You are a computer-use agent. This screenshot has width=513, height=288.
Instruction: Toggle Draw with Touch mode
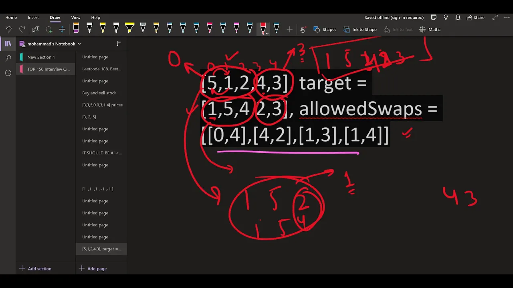click(303, 29)
